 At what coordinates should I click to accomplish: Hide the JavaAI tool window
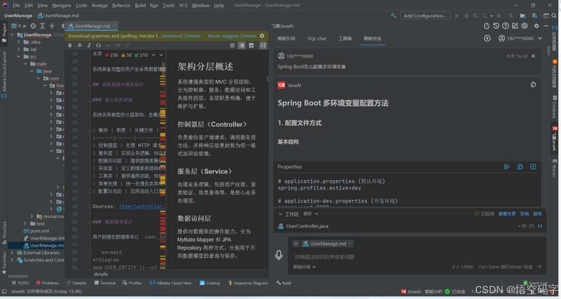coord(546,26)
